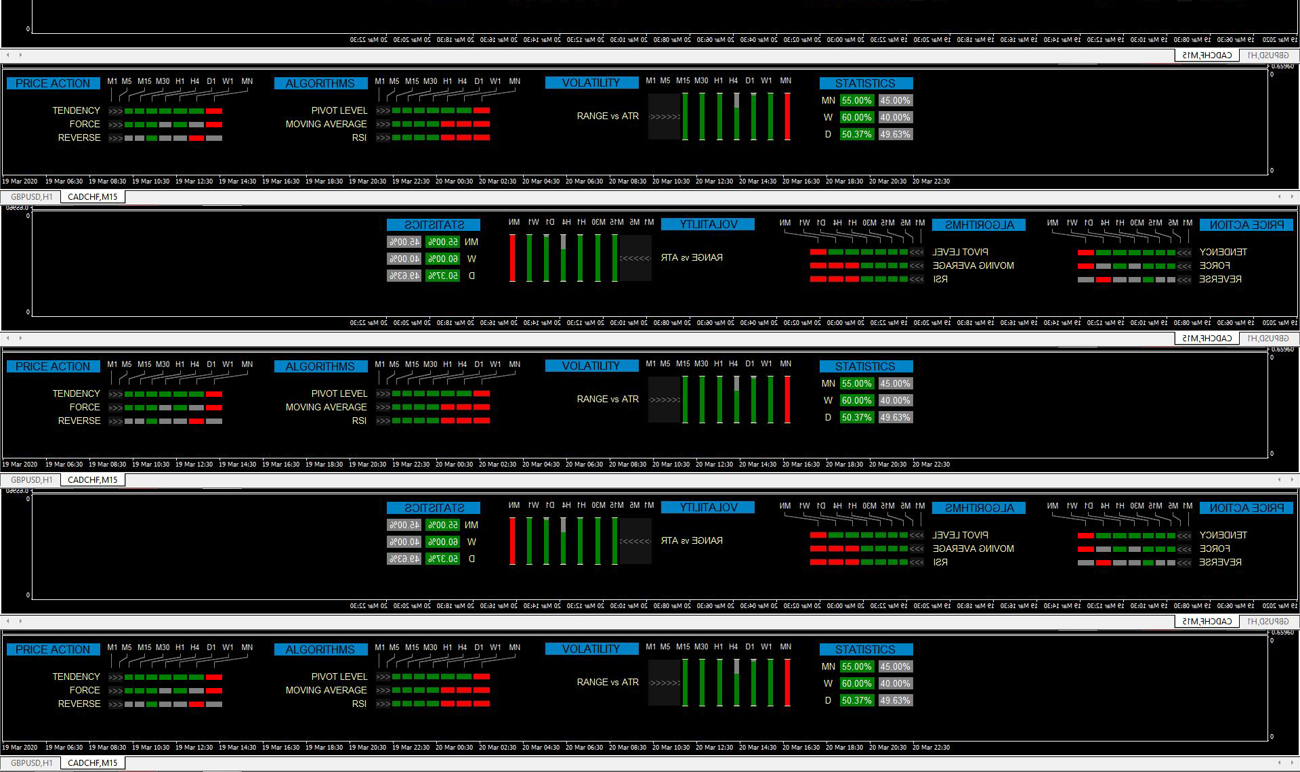Click ALGORITHMS header in middle unmirrored panel
This screenshot has width=1300, height=772.
tap(320, 366)
